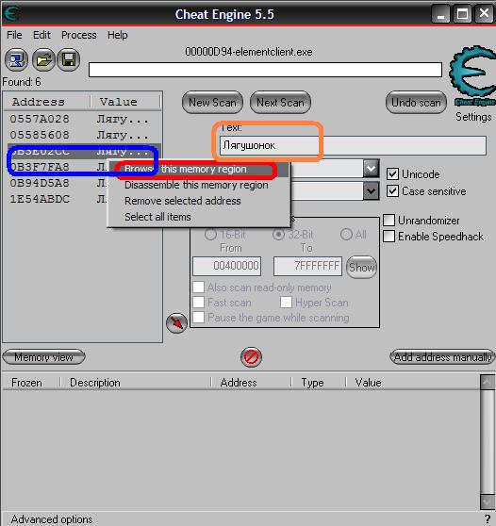Check the Fast scan option
496x526 pixels.
click(x=198, y=303)
